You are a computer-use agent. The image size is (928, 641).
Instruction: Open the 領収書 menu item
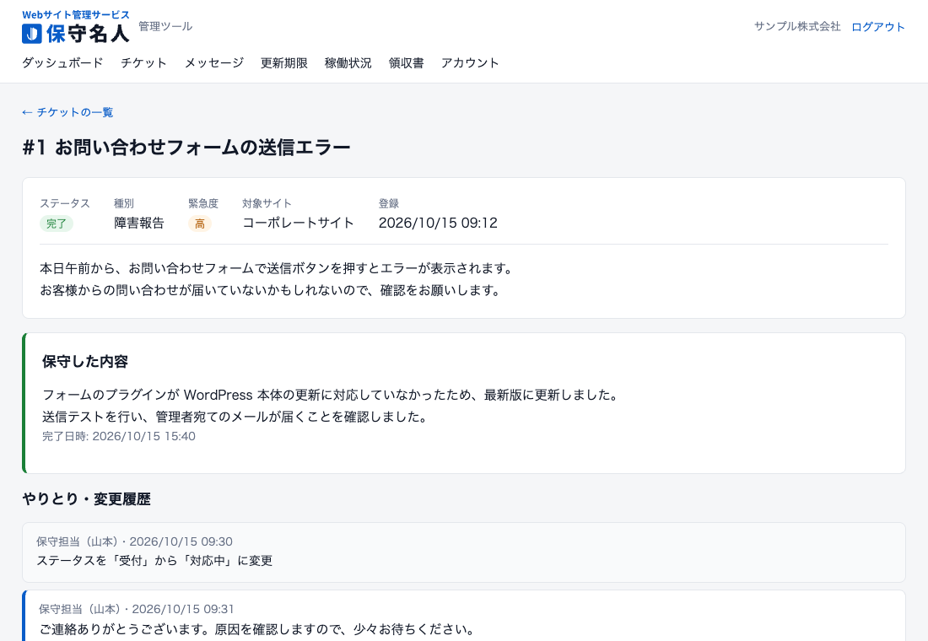406,62
